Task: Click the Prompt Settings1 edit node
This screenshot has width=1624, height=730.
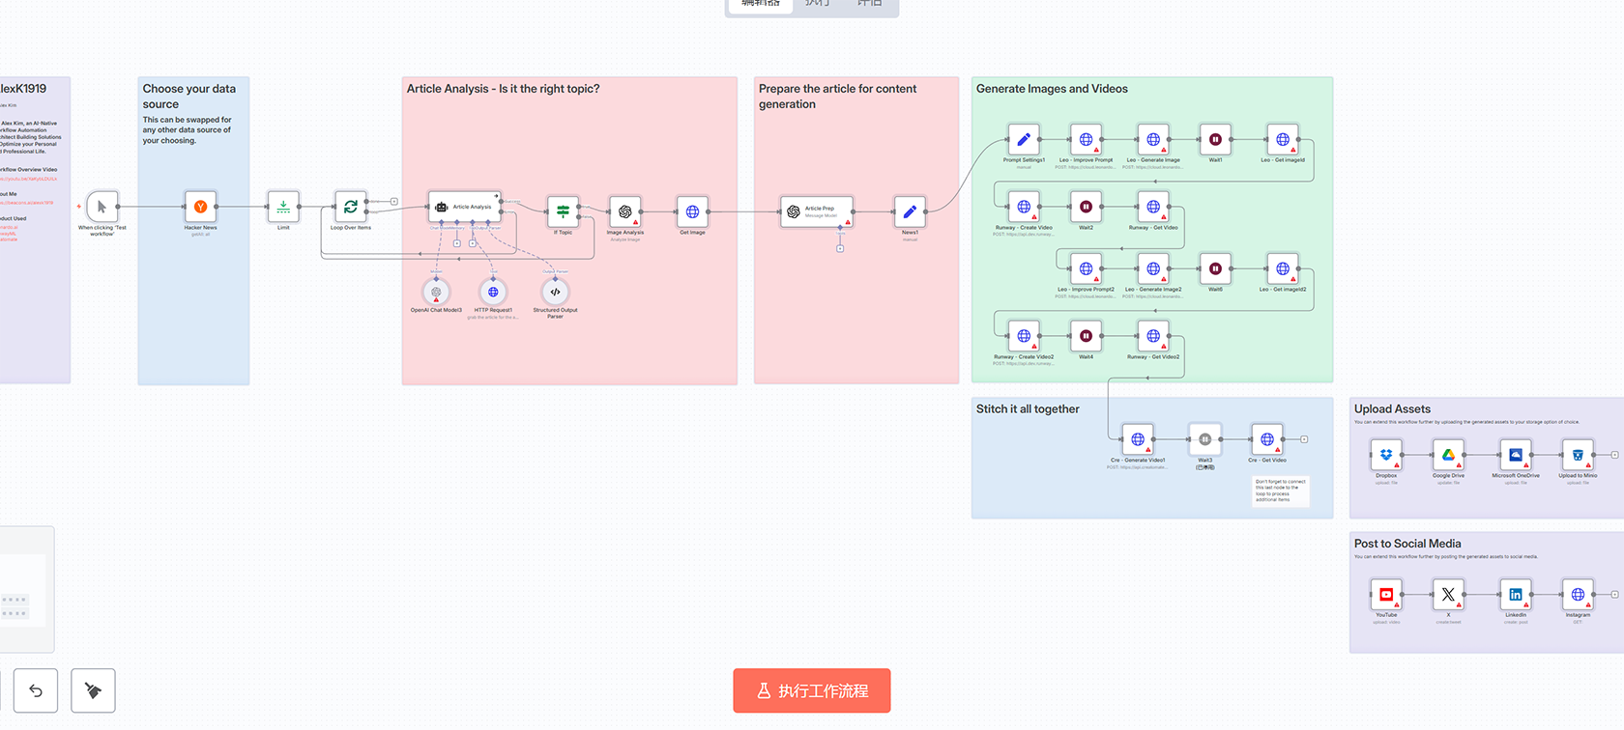Action: [x=1024, y=140]
